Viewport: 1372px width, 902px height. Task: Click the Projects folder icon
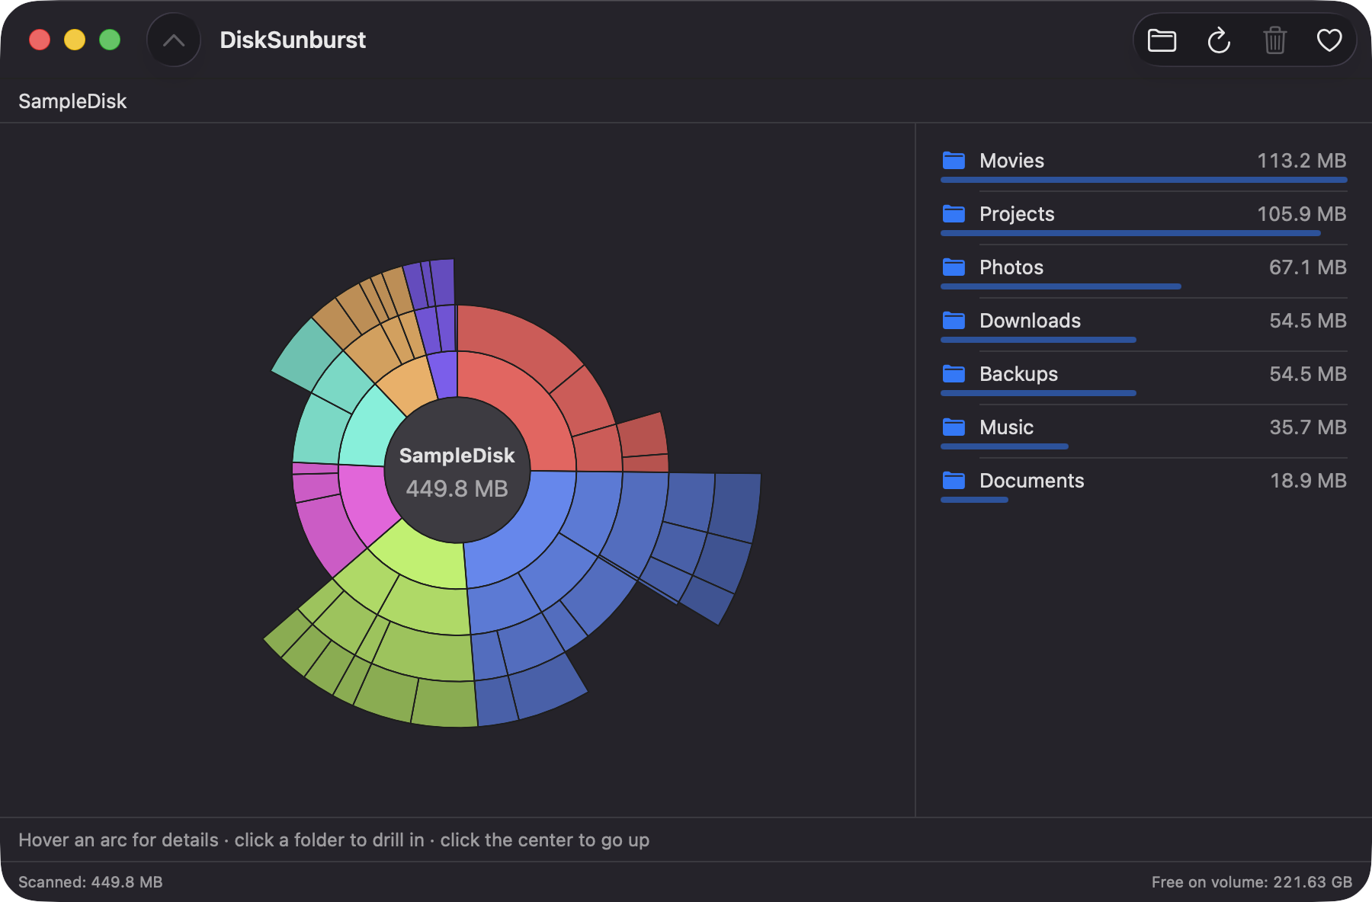(954, 213)
